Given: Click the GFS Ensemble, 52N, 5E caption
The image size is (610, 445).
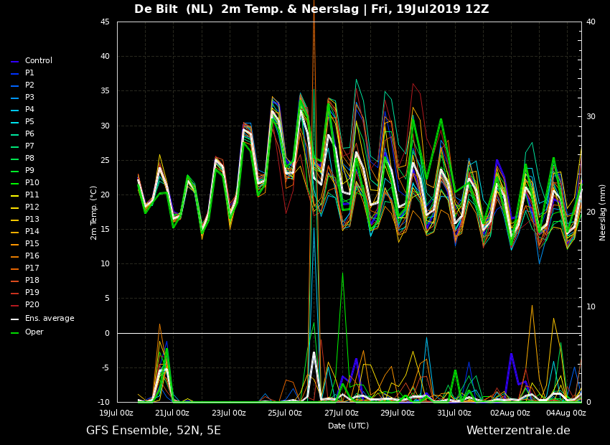Looking at the screenshot, I should click(154, 431).
